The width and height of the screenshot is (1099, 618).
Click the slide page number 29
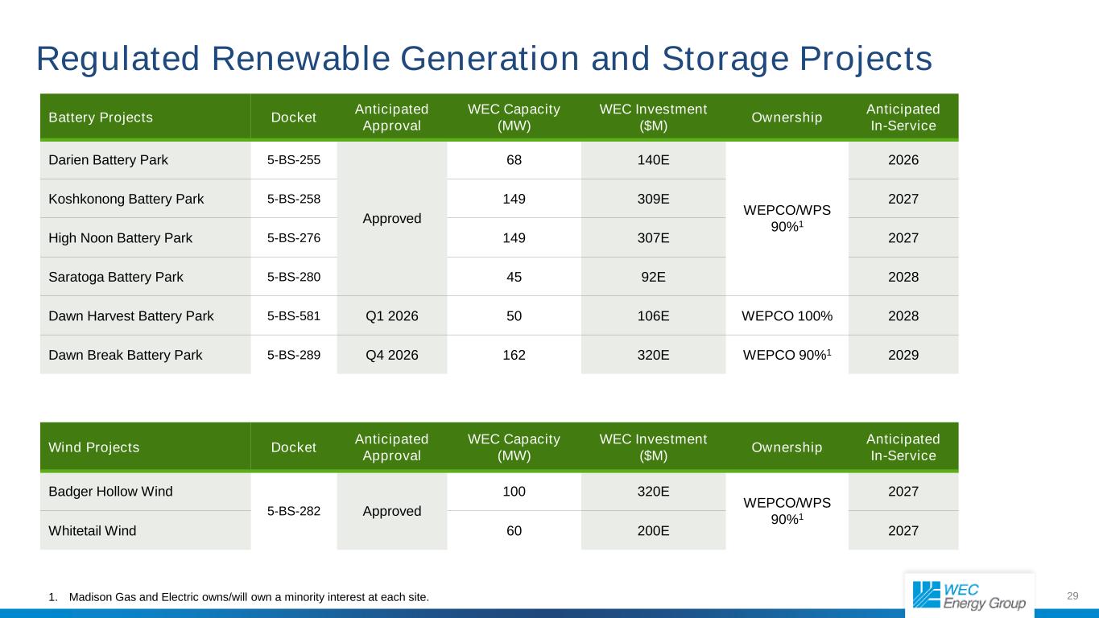click(x=1072, y=595)
